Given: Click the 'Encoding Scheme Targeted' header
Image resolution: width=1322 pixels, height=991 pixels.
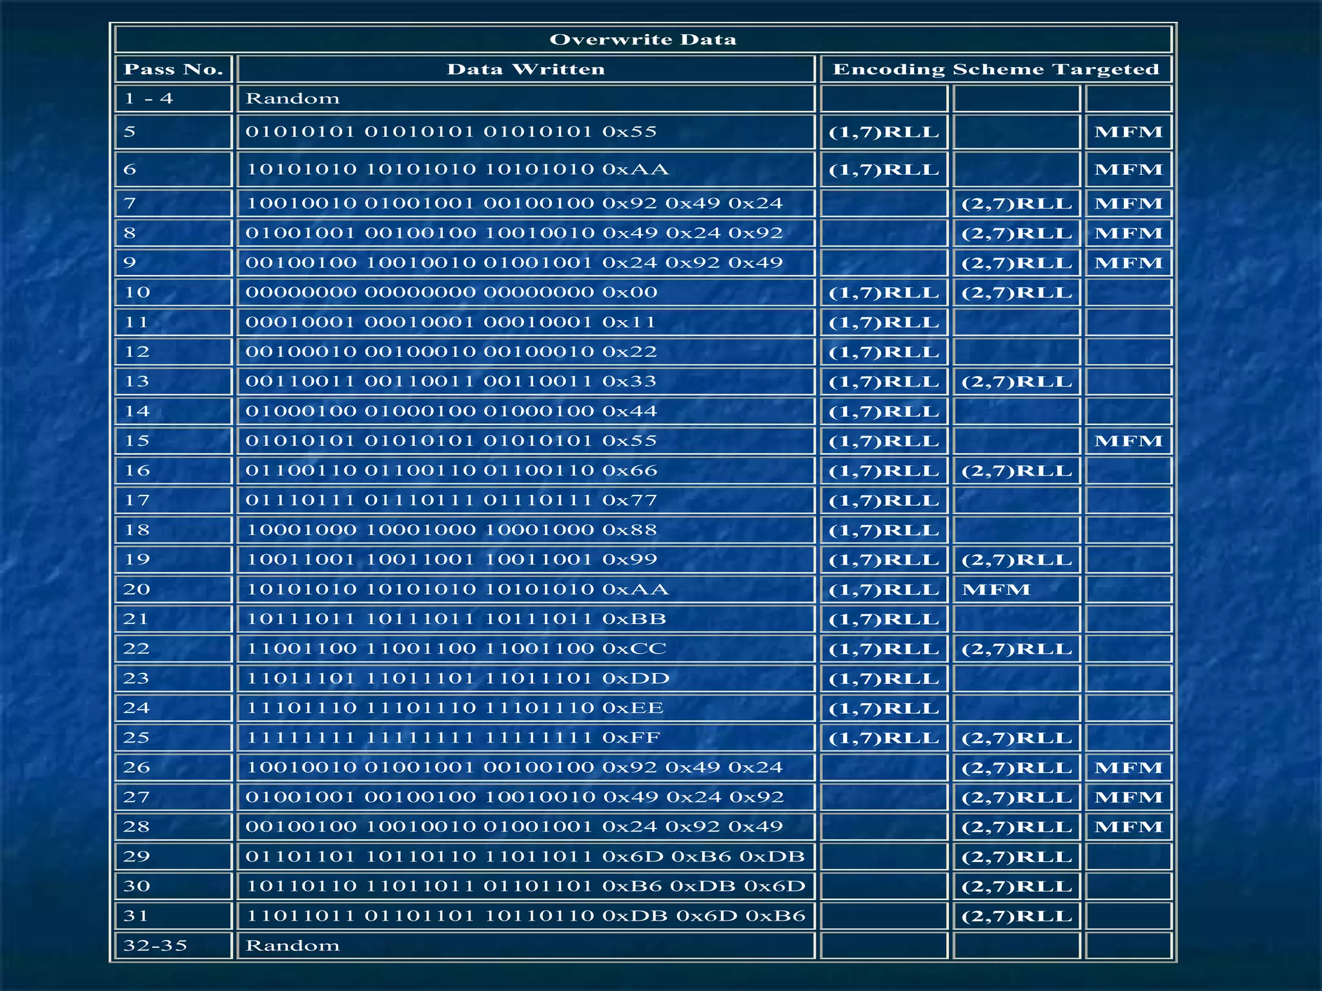Looking at the screenshot, I should point(996,69).
